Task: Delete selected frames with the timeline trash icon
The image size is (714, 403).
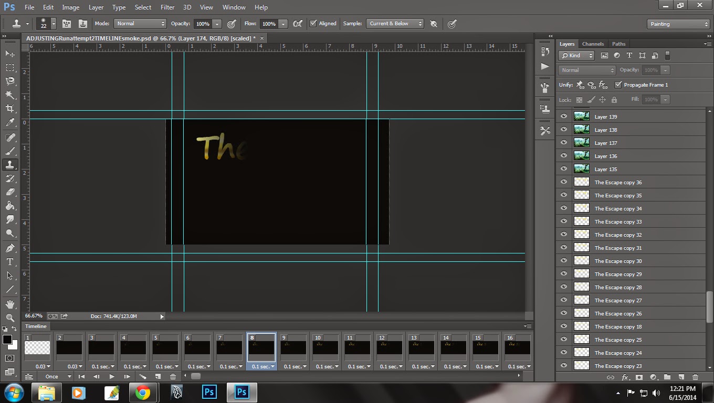Action: click(173, 376)
